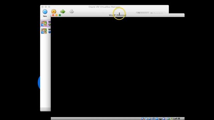The image size is (214, 120).
Task: Click the USB devices status bar icon
Action: (150, 119)
